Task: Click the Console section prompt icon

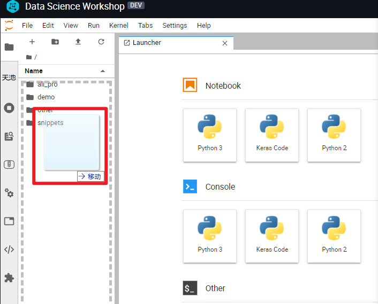Action: click(x=190, y=186)
